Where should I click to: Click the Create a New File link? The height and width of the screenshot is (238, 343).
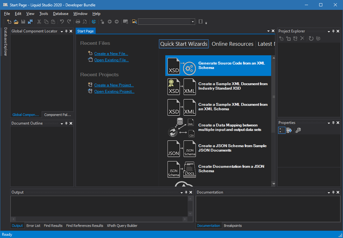[111, 54]
